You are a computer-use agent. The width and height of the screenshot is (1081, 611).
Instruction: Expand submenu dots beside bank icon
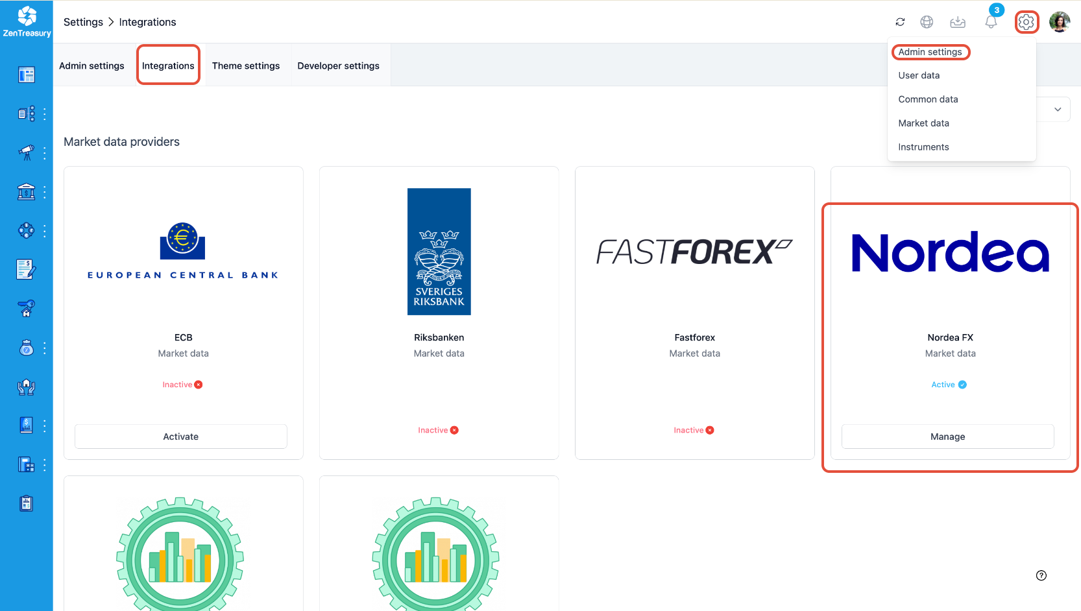pyautogui.click(x=45, y=192)
